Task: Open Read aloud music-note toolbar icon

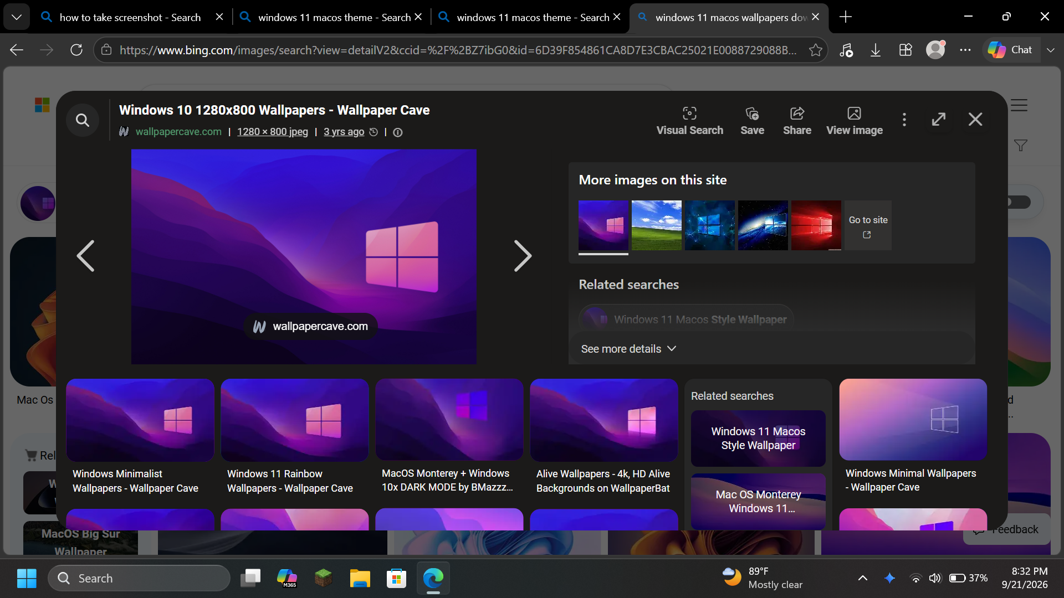Action: tap(846, 50)
